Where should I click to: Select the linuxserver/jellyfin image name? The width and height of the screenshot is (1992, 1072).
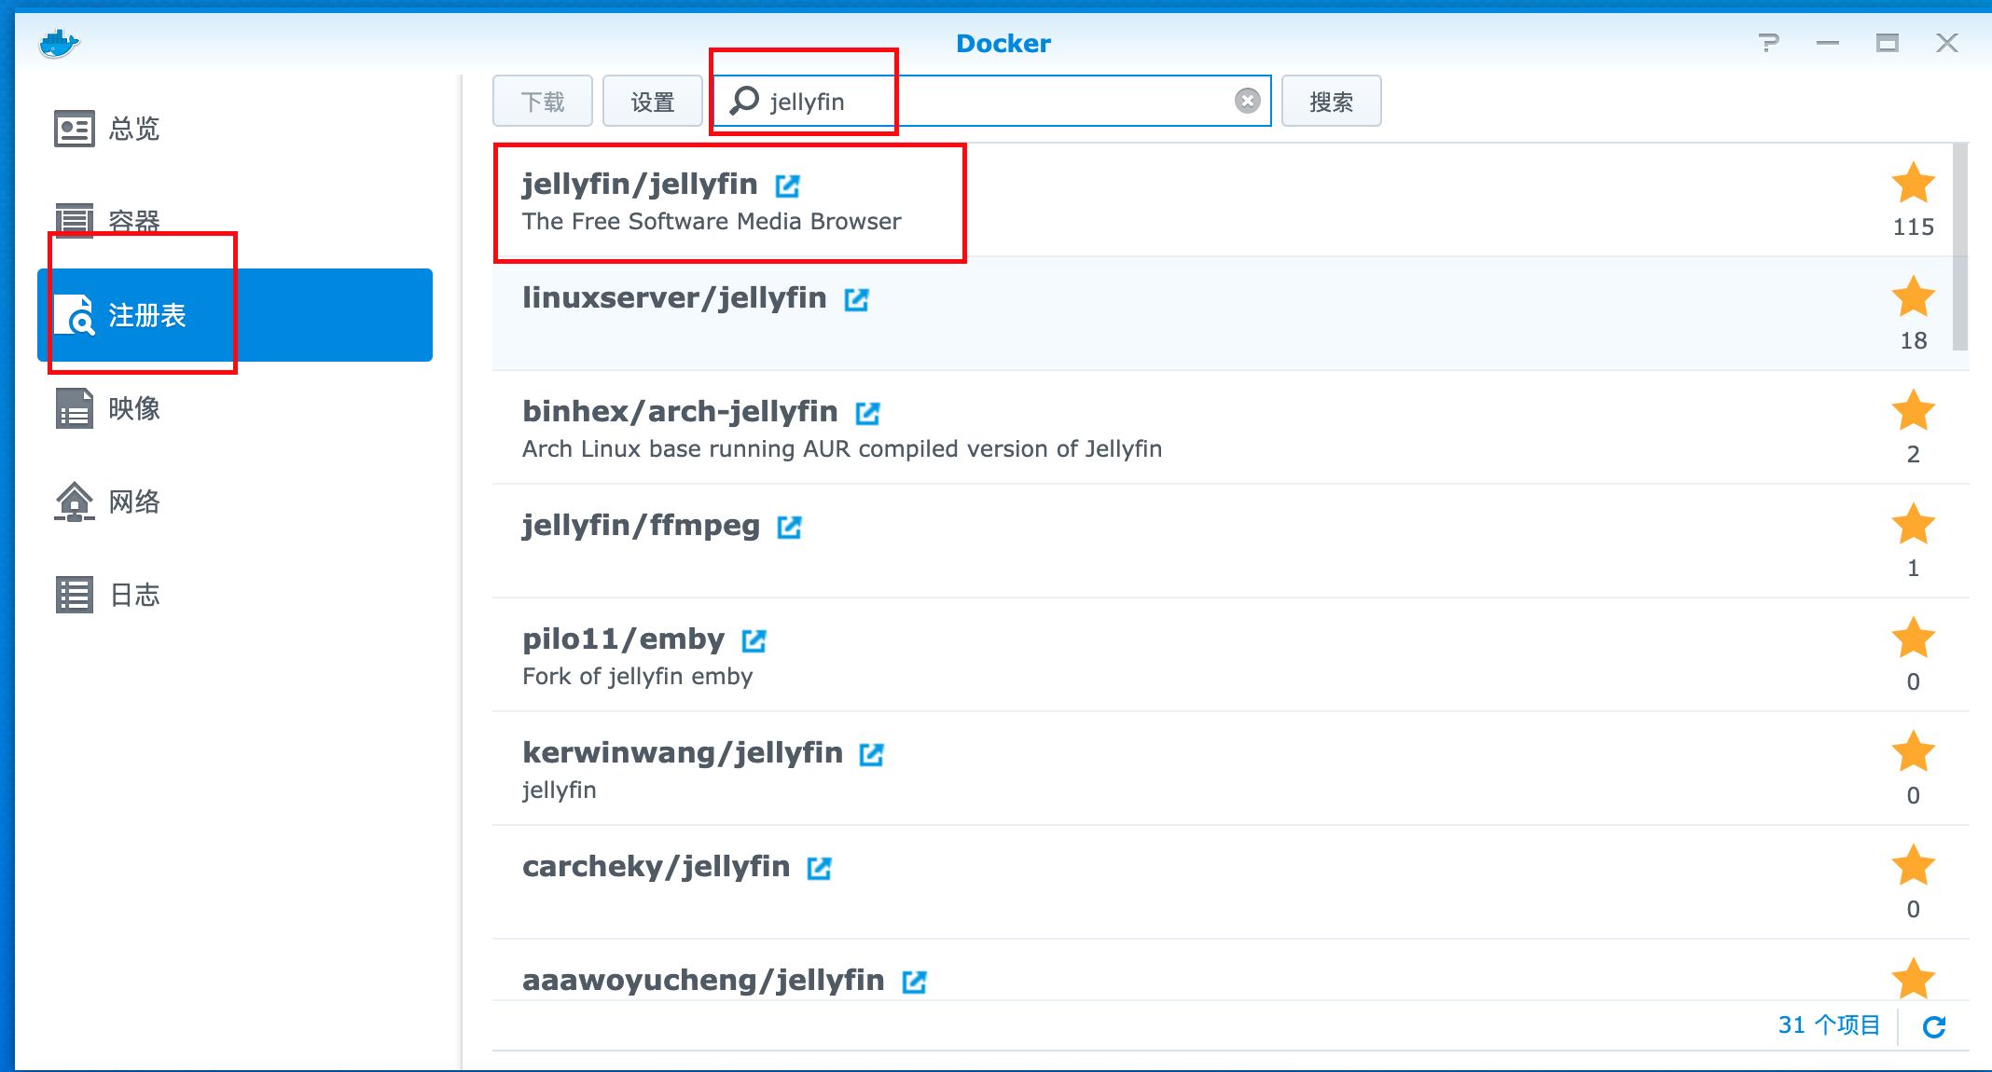674,298
